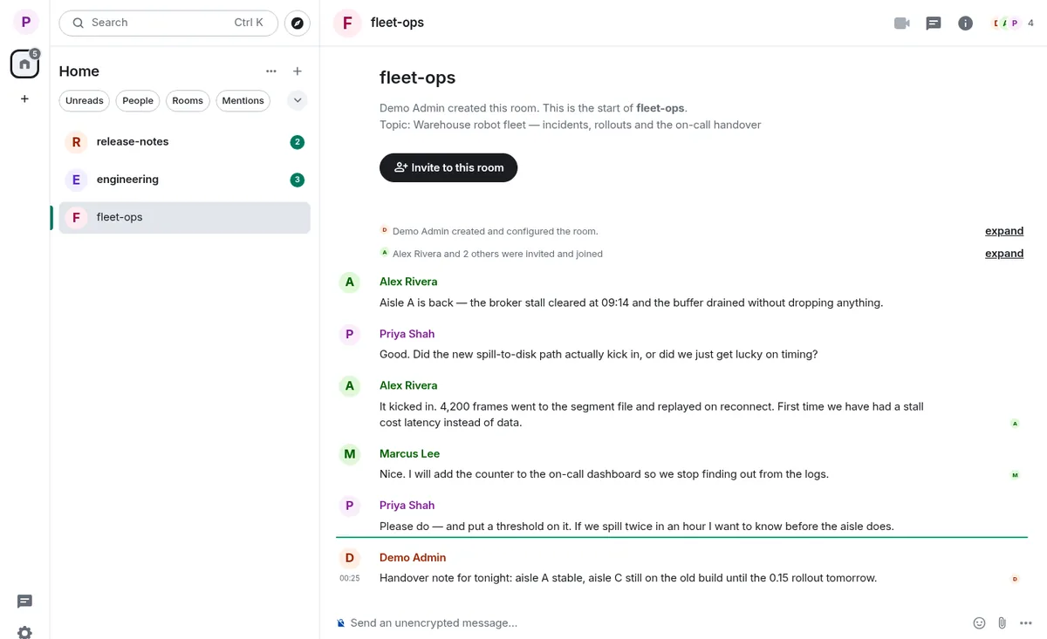Attach a file to the message
1047x639 pixels.
1003,622
